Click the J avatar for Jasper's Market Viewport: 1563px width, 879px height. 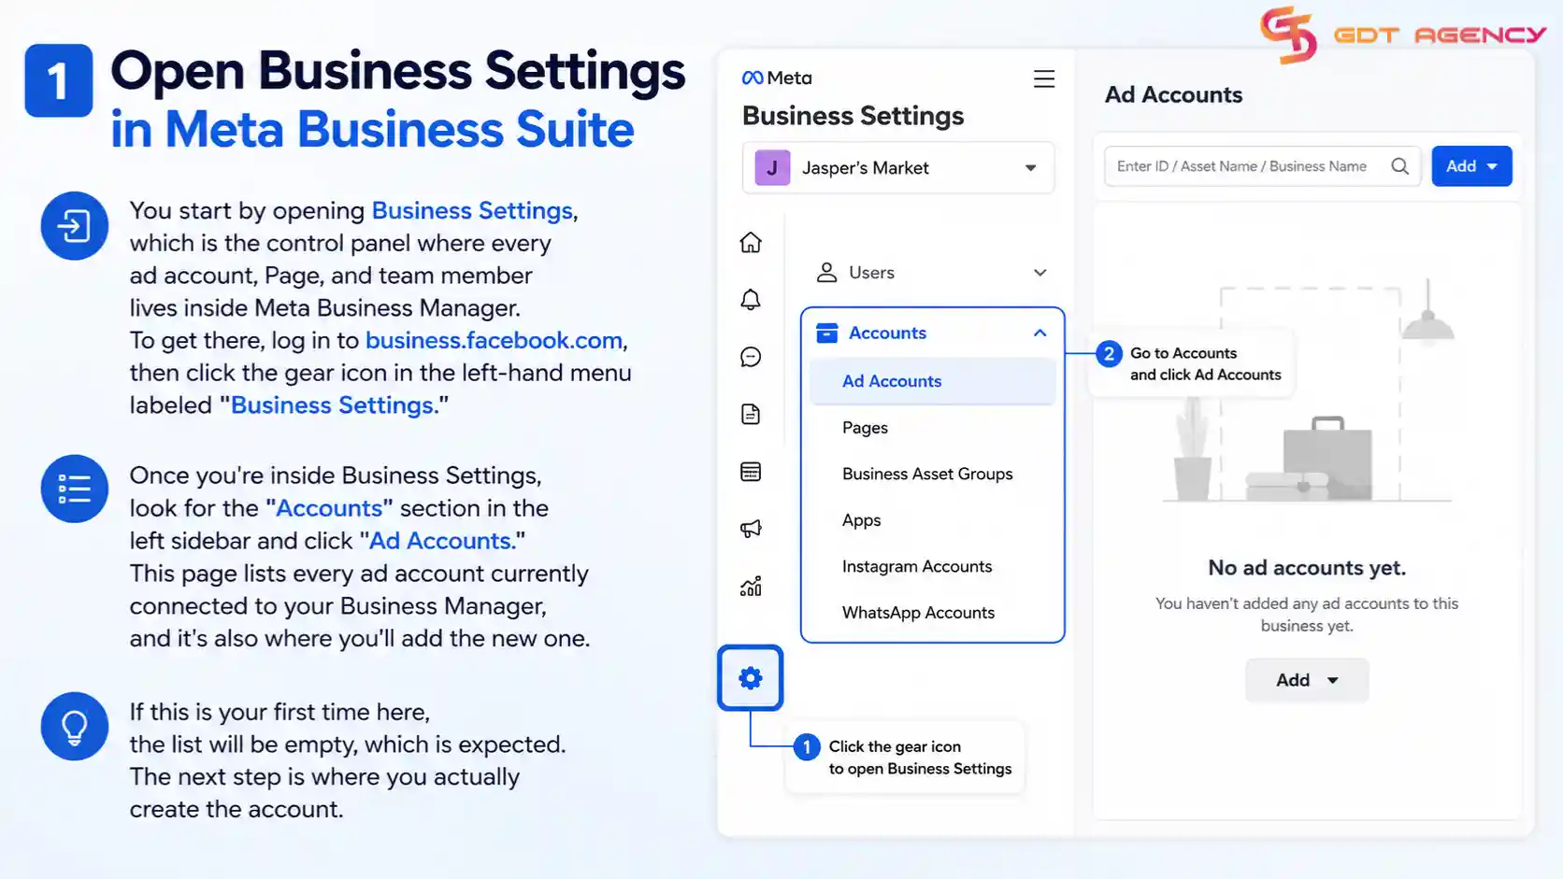point(772,168)
